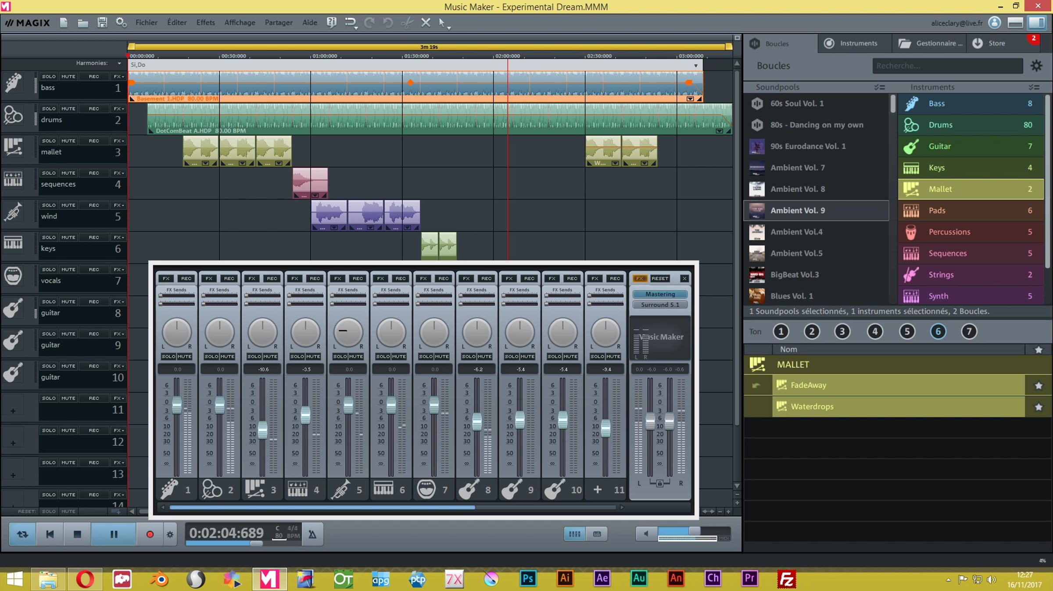
Task: Jump to start with rewind button
Action: [50, 534]
